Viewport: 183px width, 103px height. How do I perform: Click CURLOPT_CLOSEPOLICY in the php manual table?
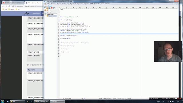click(35, 81)
